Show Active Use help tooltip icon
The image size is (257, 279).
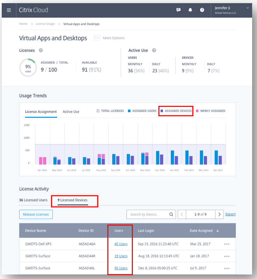pos(154,50)
